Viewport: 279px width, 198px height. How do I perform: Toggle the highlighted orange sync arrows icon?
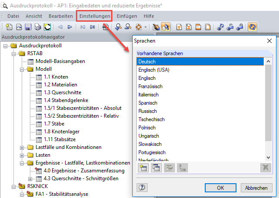click(253, 27)
